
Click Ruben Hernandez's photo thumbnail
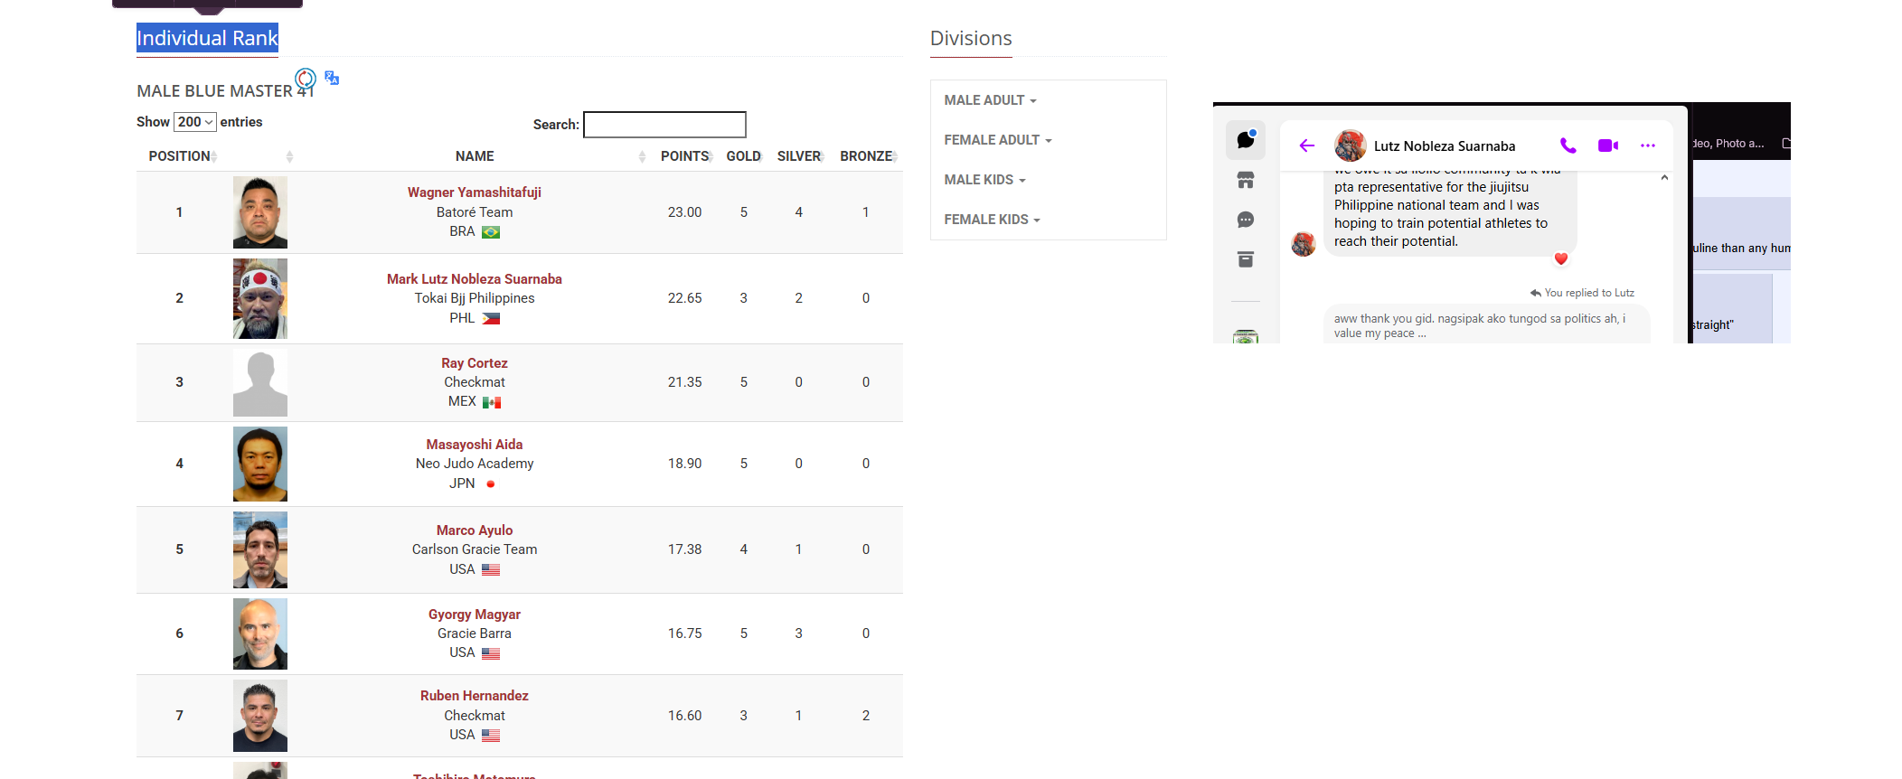point(260,716)
